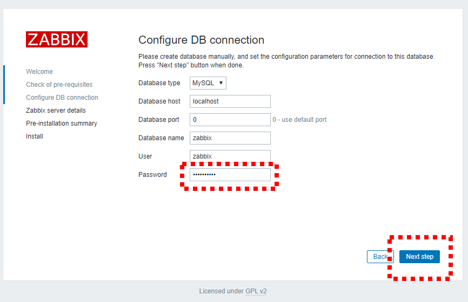468x302 pixels.
Task: Click the Configure DB connection heading
Action: (x=201, y=40)
